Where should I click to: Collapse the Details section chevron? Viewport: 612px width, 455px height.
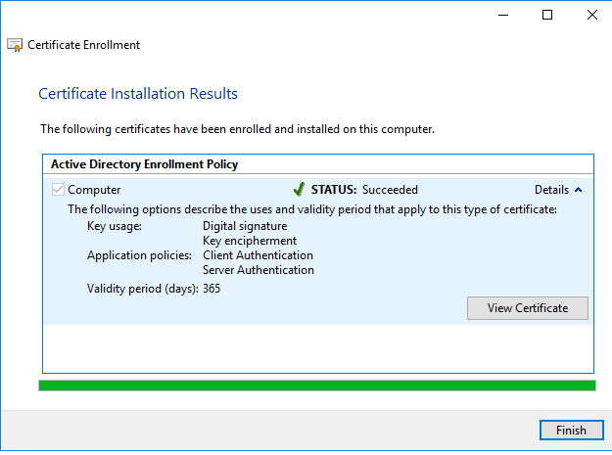point(579,190)
